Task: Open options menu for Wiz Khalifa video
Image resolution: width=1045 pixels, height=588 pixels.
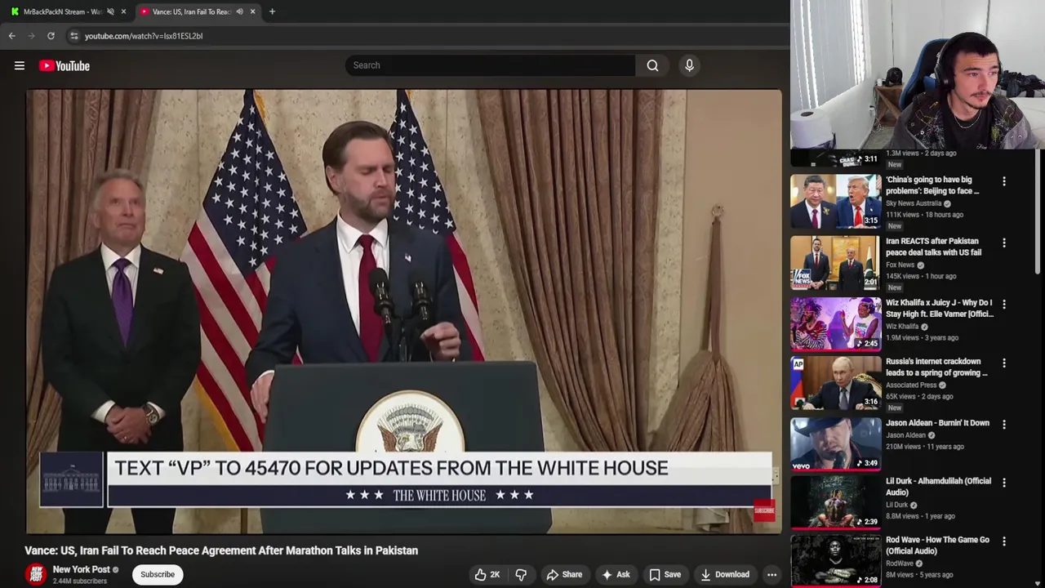Action: (1004, 304)
